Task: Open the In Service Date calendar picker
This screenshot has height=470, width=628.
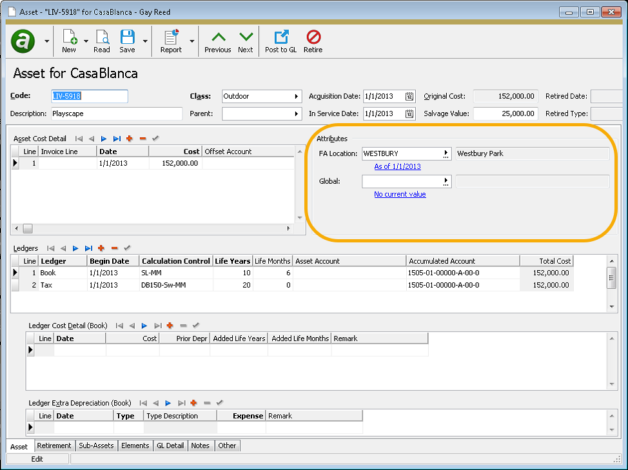Action: click(408, 113)
